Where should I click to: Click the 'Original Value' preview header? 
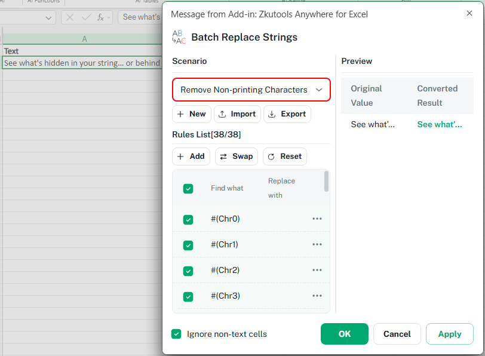366,96
